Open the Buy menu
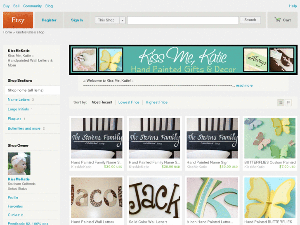This screenshot has height=225, width=300. [x=6, y=6]
